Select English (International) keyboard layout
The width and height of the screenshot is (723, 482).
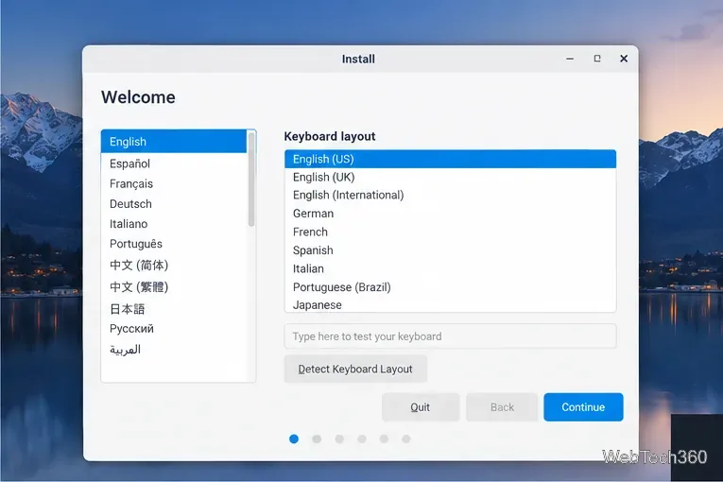450,195
